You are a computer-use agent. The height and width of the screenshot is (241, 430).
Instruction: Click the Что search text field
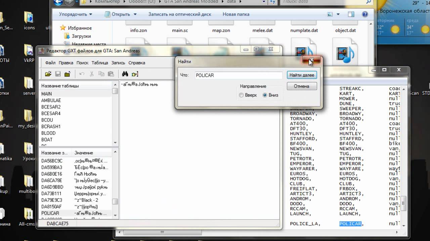click(239, 75)
